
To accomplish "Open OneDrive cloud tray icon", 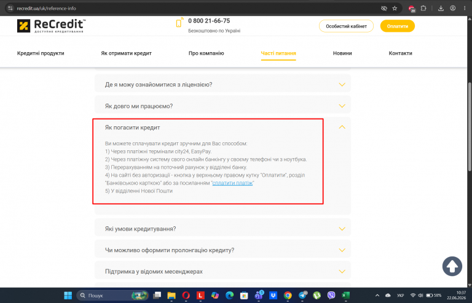I will pyautogui.click(x=388, y=296).
